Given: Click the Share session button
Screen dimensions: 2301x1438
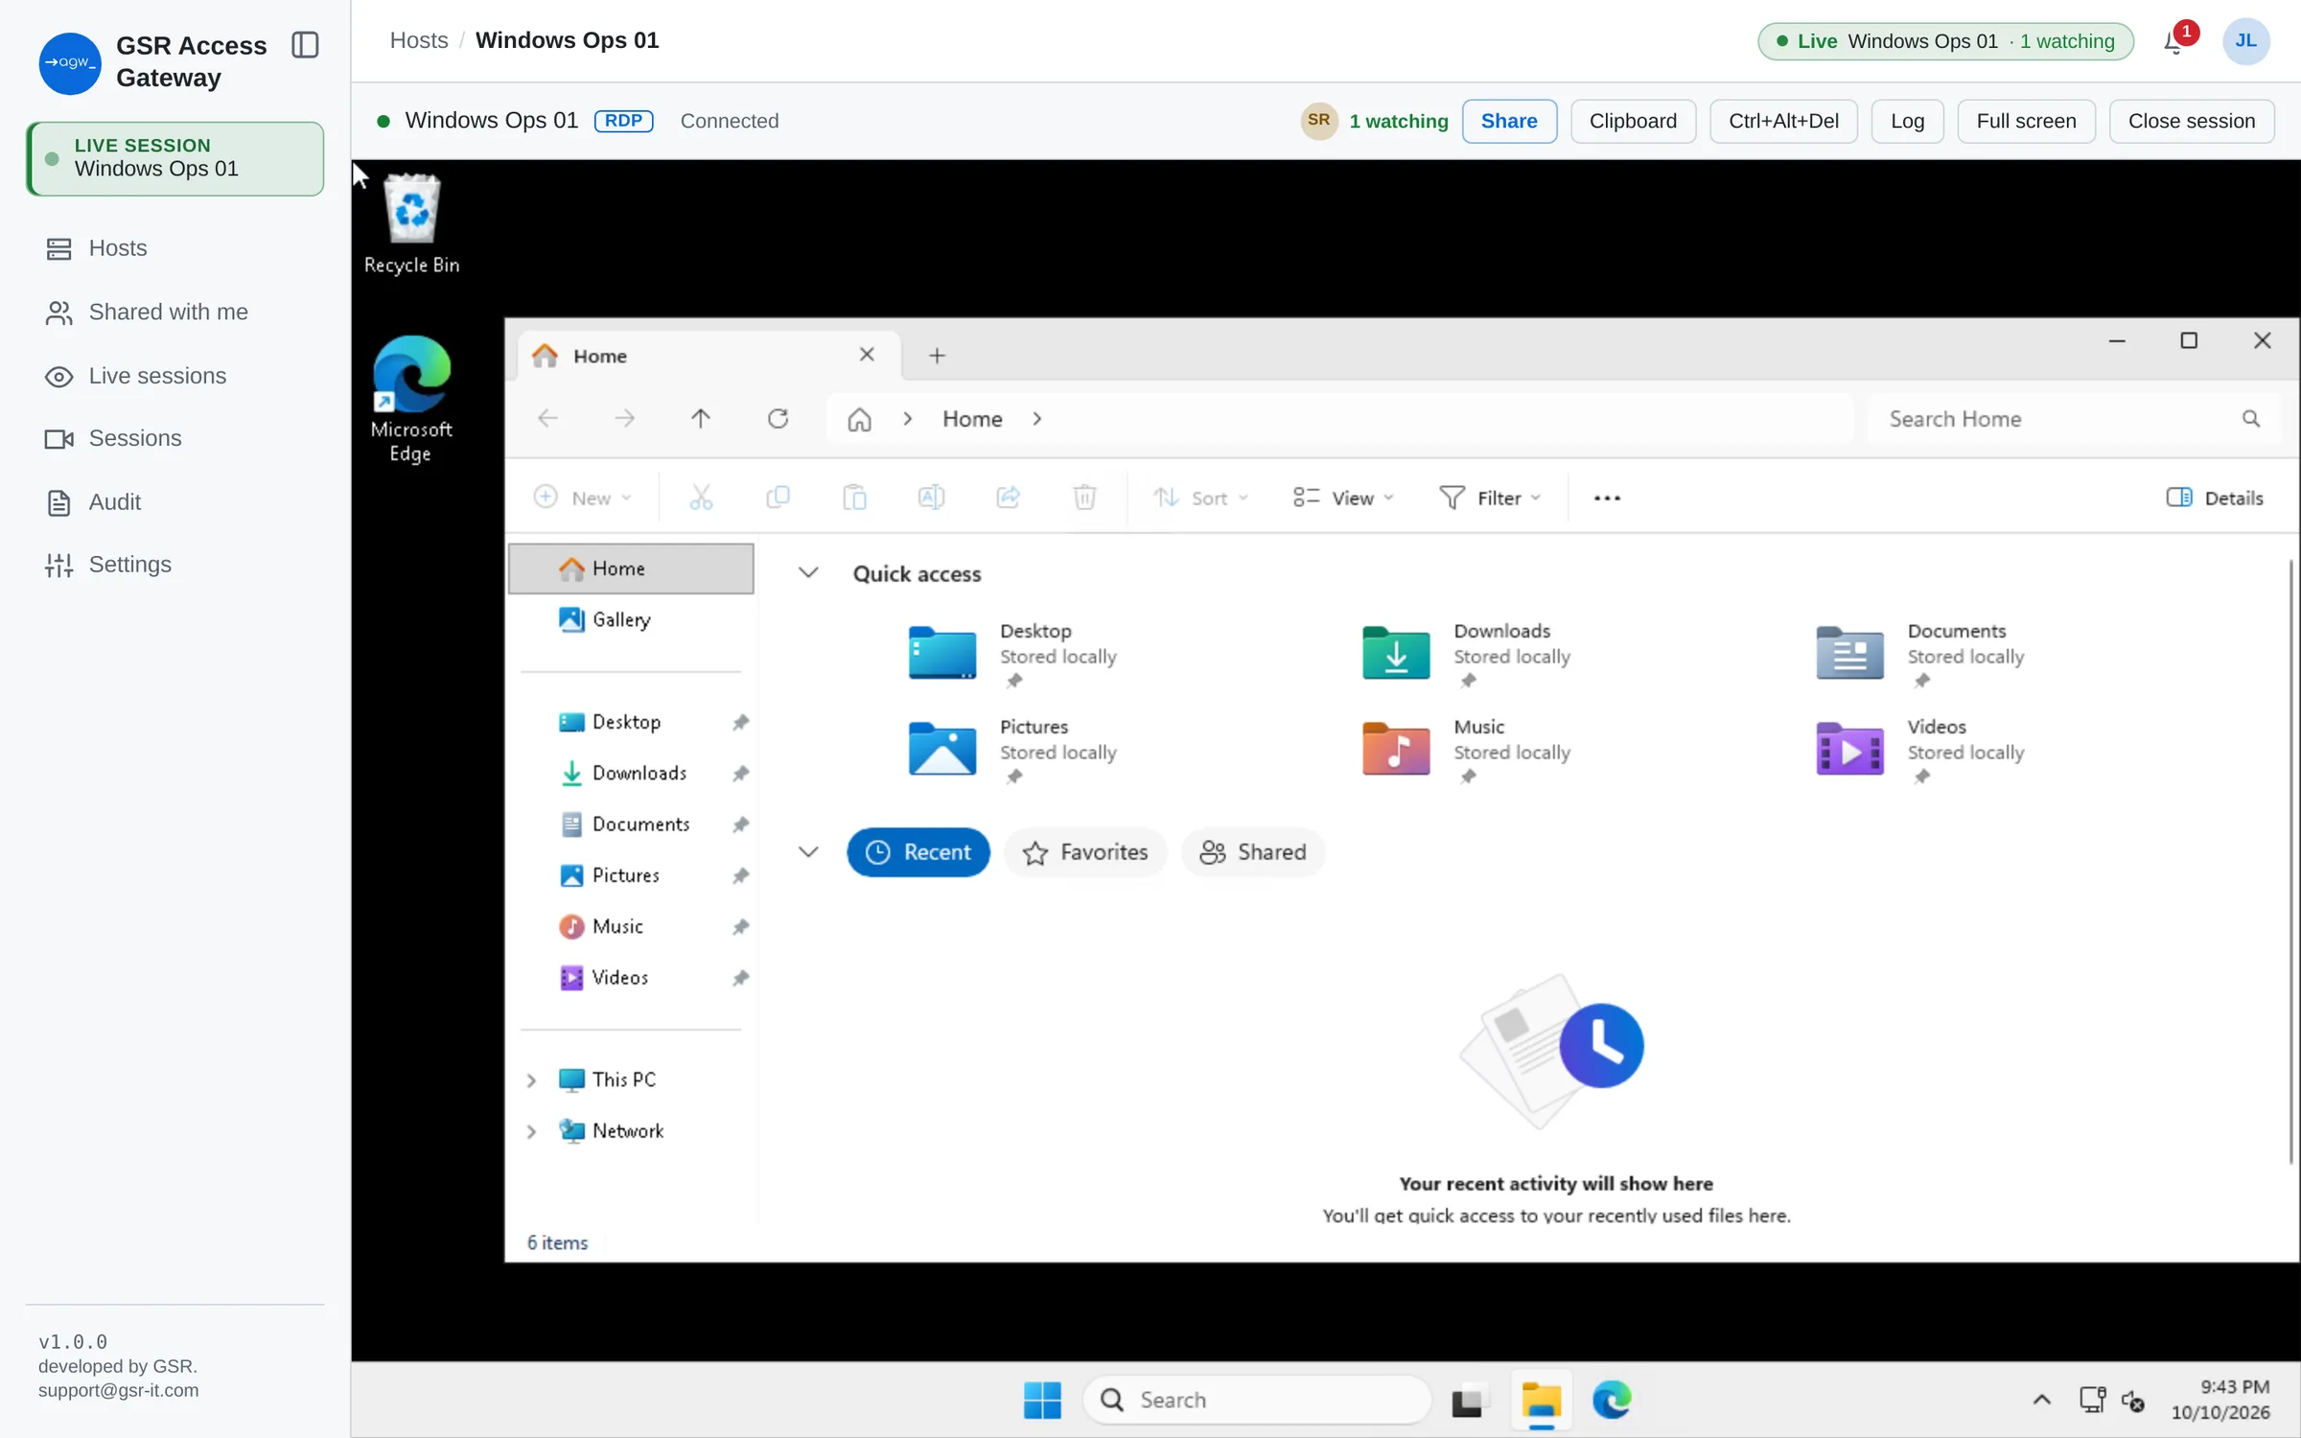Looking at the screenshot, I should [x=1509, y=121].
